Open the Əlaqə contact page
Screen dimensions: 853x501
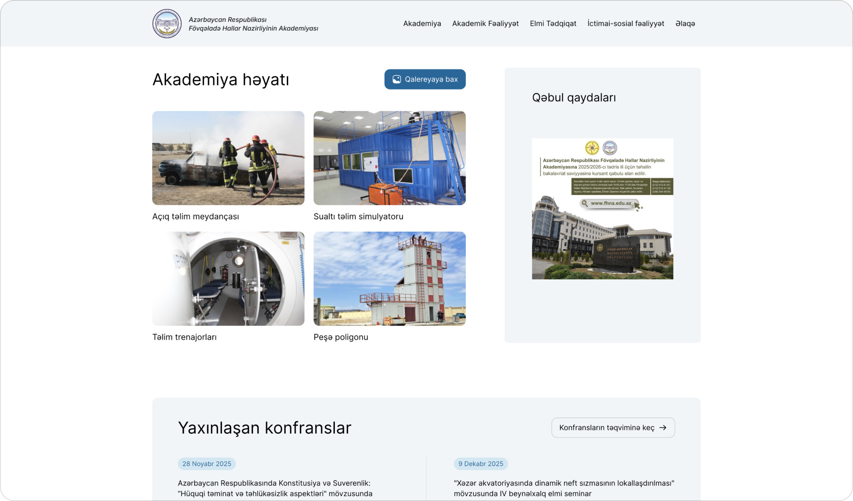(685, 23)
